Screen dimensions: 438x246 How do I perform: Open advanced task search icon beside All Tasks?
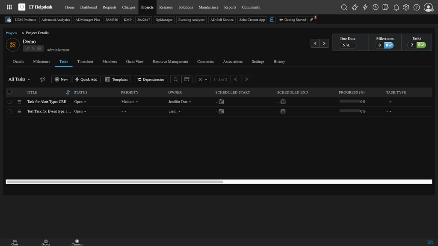(x=42, y=79)
